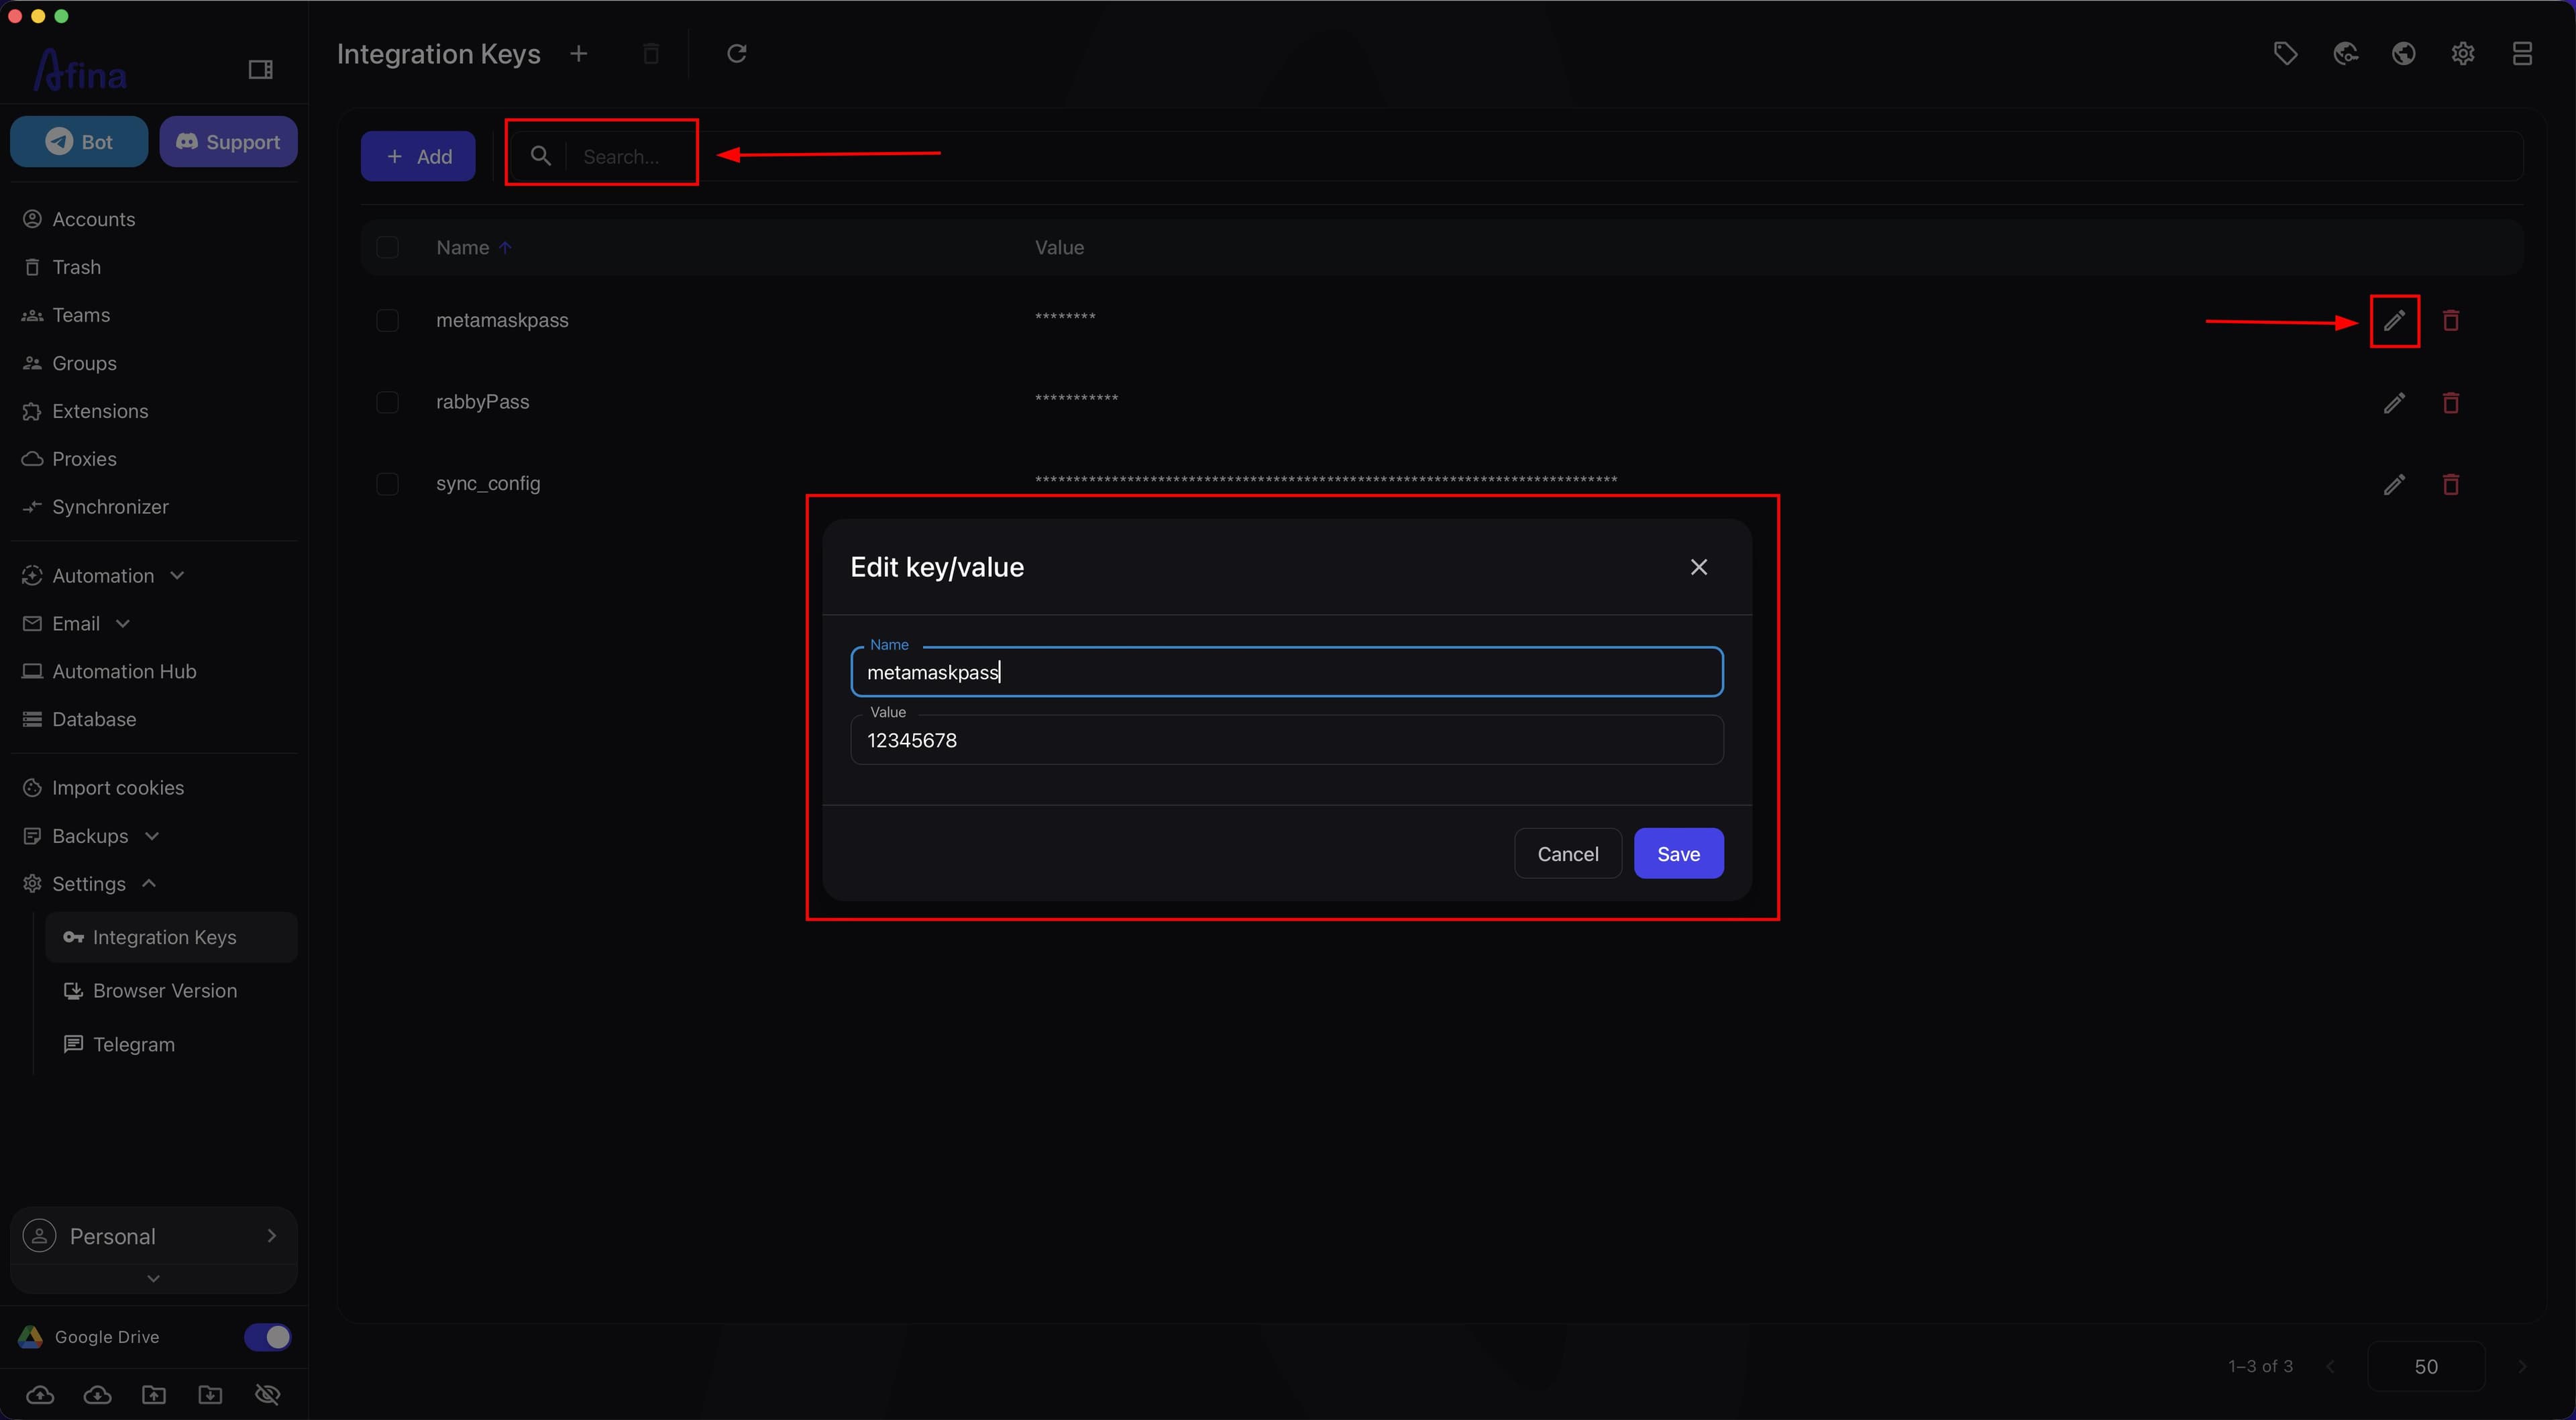
Task: Cancel the edit dialog
Action: tap(1567, 854)
